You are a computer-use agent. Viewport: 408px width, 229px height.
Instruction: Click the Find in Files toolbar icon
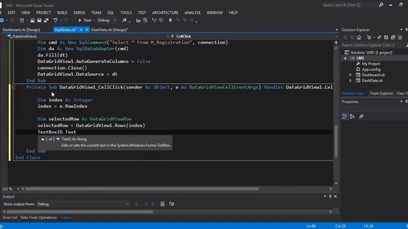124,20
